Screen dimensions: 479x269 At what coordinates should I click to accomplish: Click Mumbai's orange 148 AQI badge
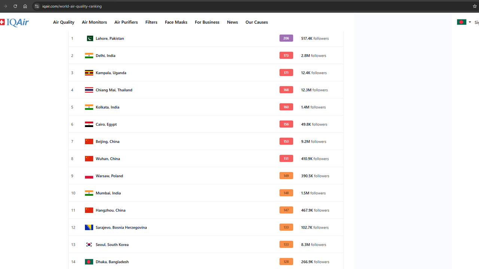pos(286,193)
